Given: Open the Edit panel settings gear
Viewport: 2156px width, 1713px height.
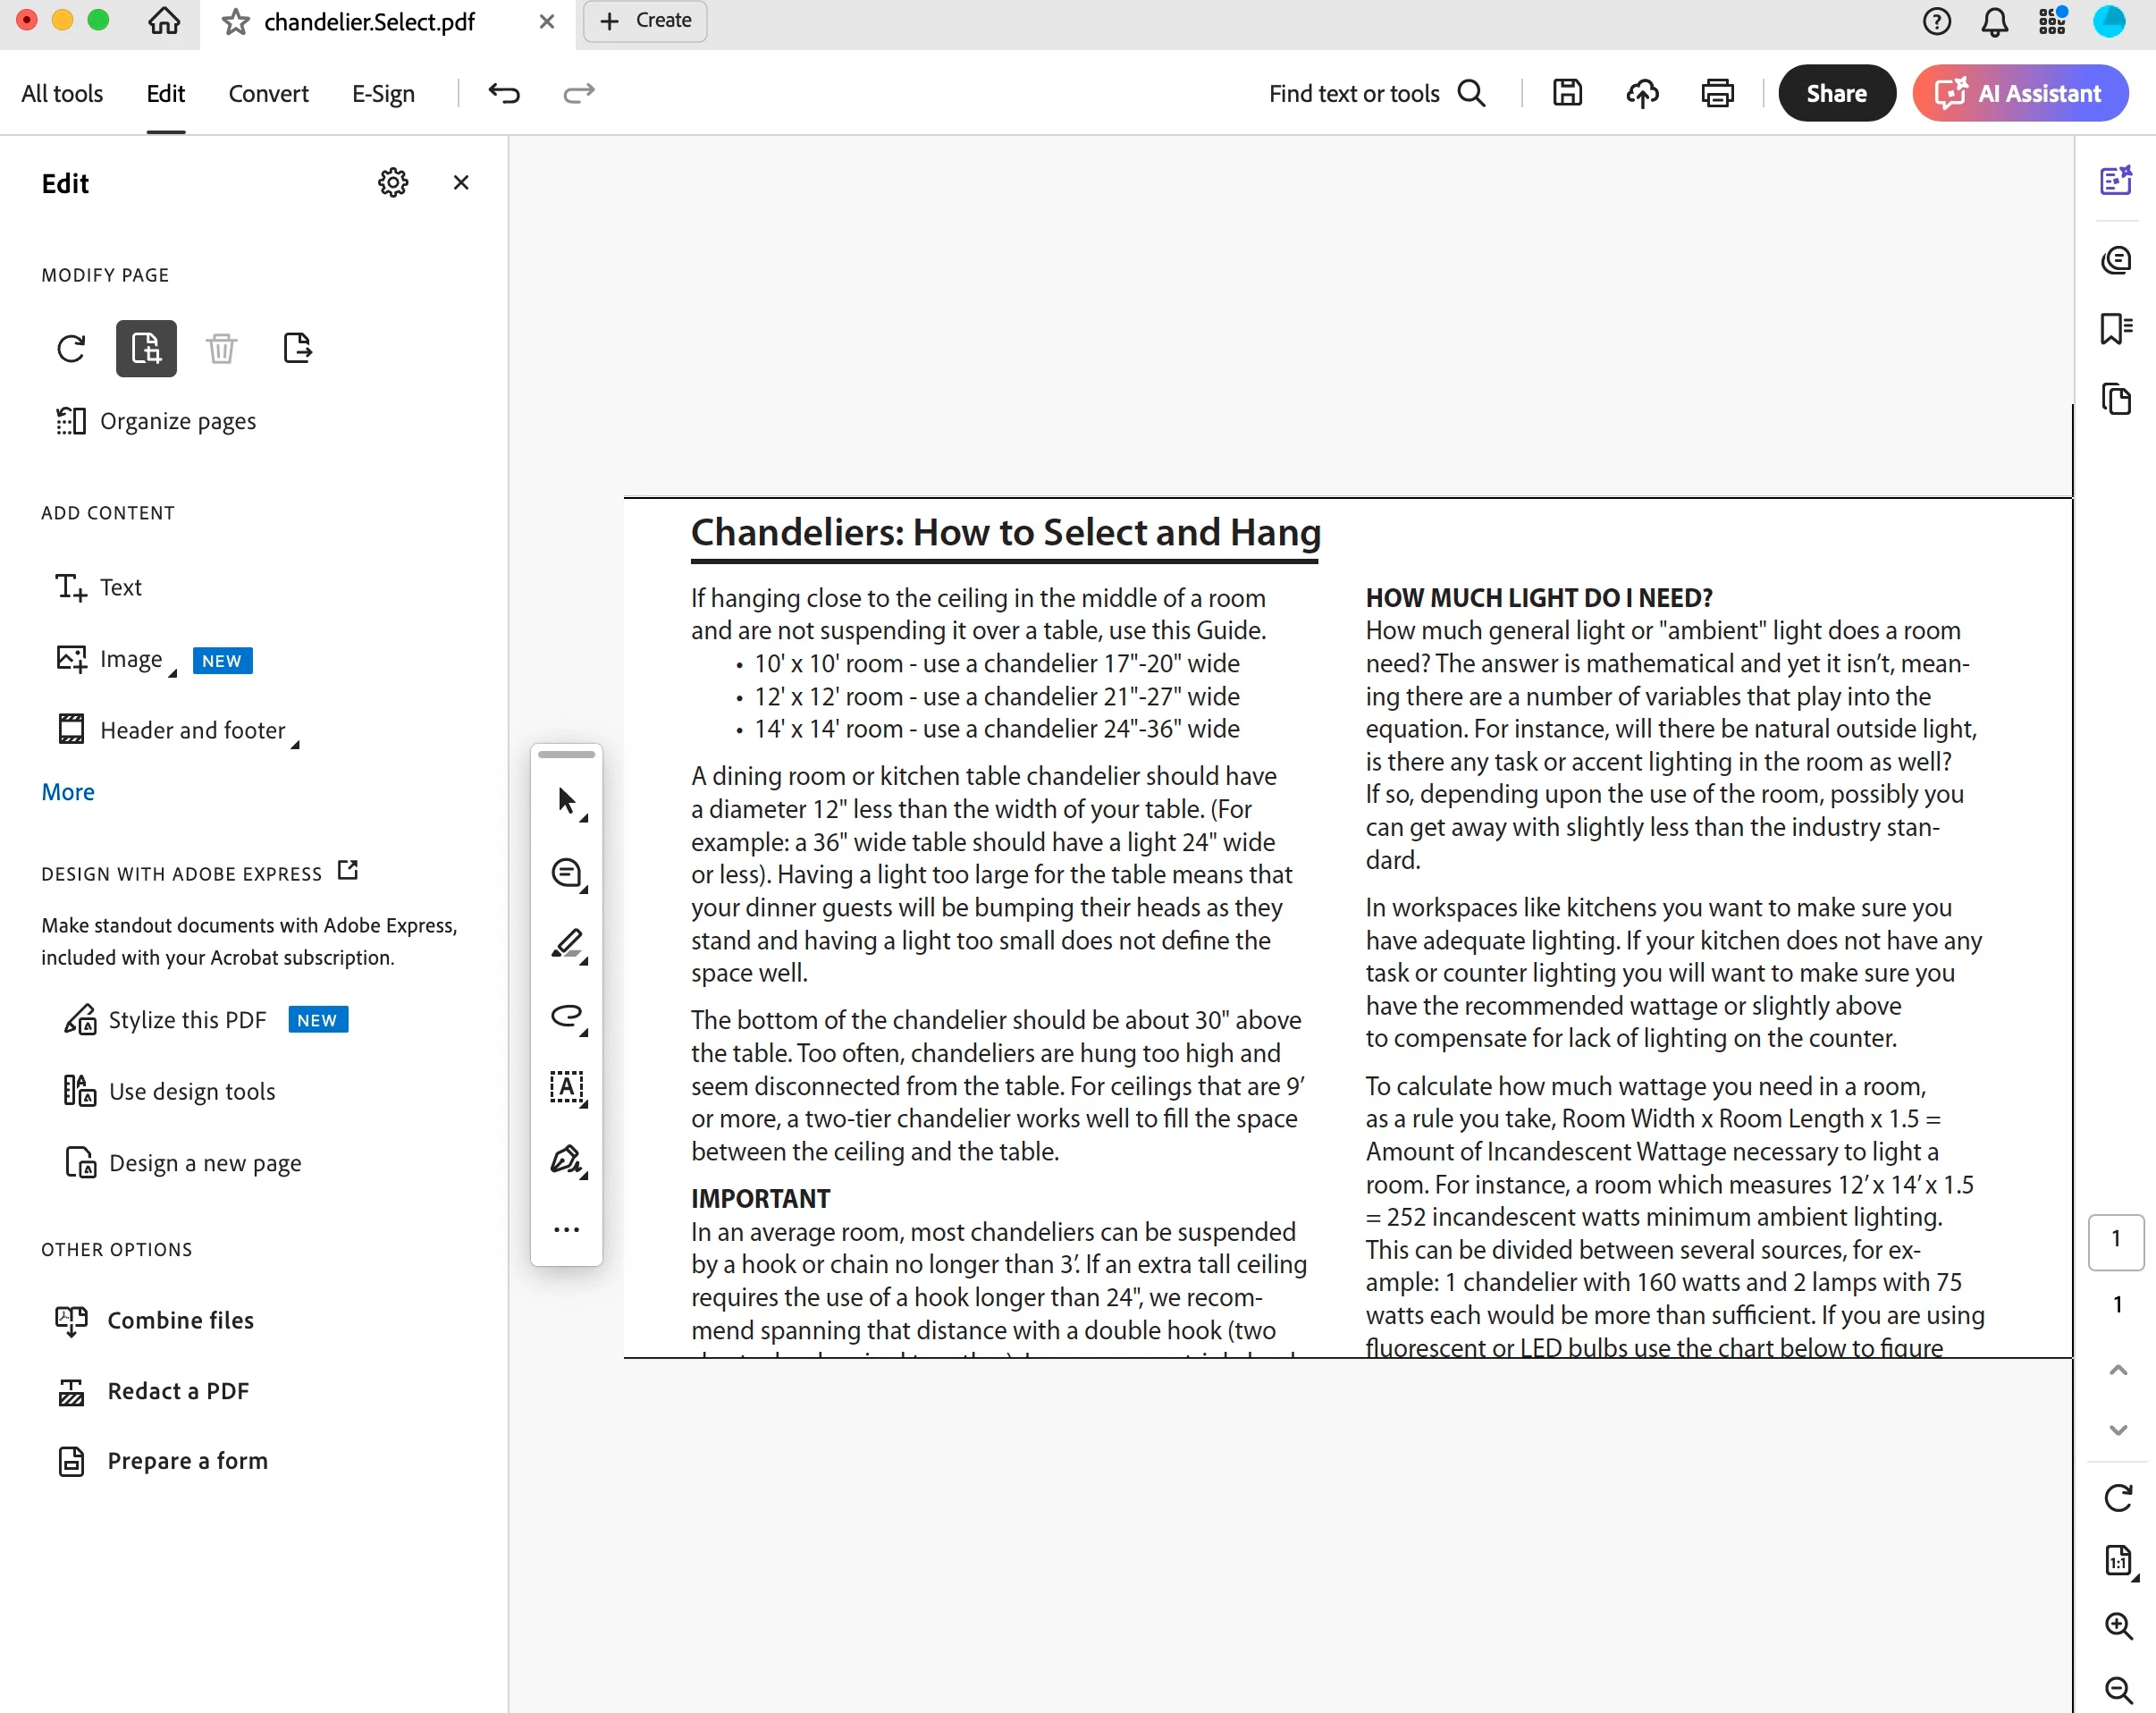Looking at the screenshot, I should pyautogui.click(x=393, y=183).
